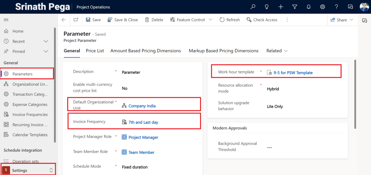Click the Save & Close button
Viewport: 371px width, 175px height.
coord(122,20)
